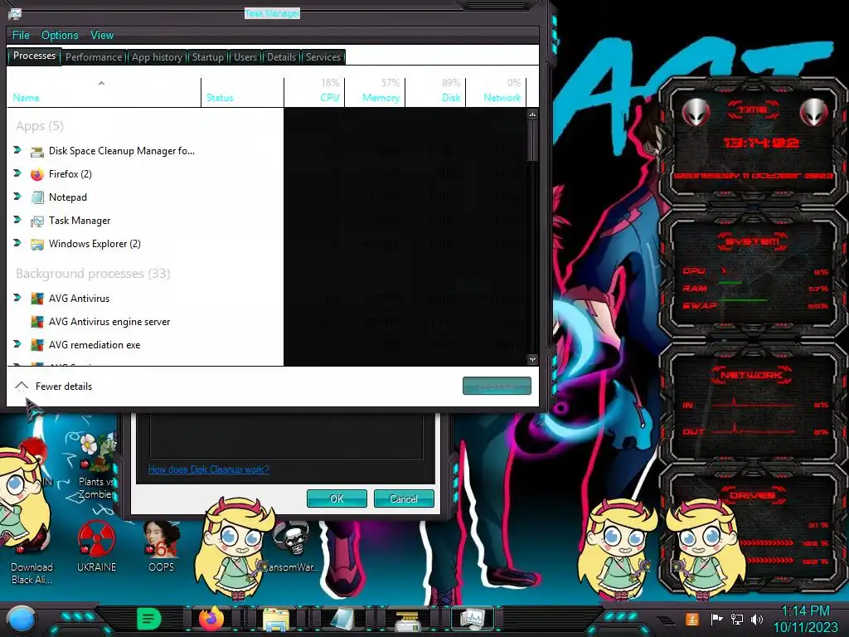Screen dimensions: 849x637
Task: Switch to the Details tab
Action: pyautogui.click(x=281, y=57)
